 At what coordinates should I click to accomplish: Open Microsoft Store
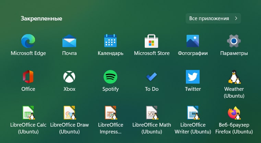(151, 41)
